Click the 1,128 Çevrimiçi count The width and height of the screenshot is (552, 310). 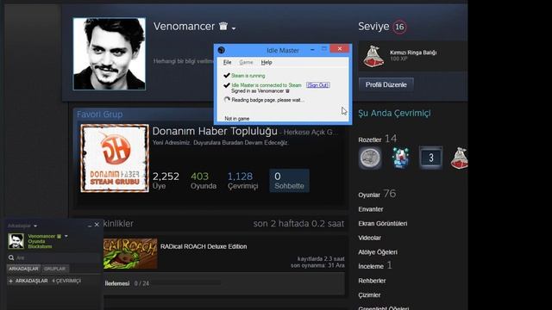(242, 180)
